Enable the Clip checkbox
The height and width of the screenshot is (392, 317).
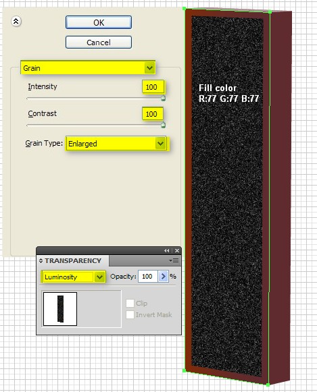pos(130,303)
